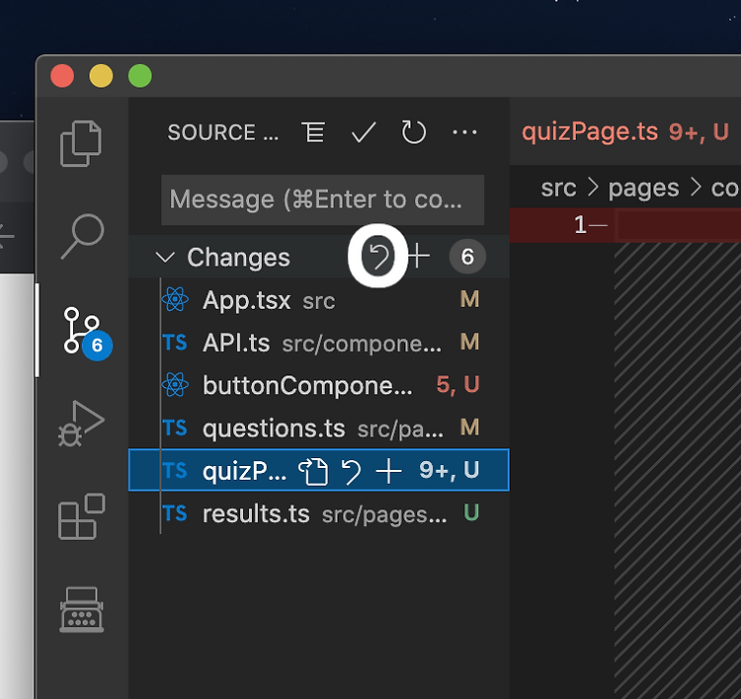Stage all changes with the plus icon
The height and width of the screenshot is (699, 741).
(x=418, y=257)
